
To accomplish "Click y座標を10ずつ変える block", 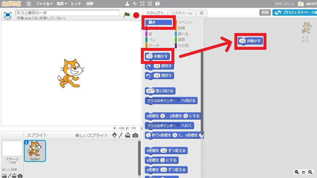I will click(166, 170).
